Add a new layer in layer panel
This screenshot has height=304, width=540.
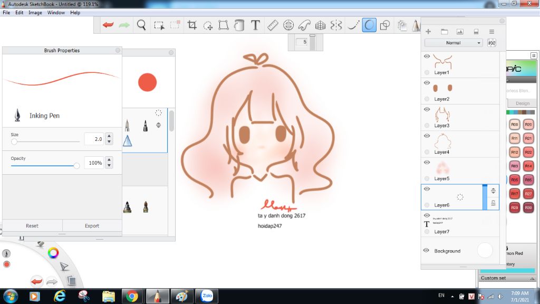(428, 31)
